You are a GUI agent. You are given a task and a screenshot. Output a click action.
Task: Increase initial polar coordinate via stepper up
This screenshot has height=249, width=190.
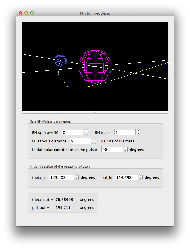[x=126, y=148]
